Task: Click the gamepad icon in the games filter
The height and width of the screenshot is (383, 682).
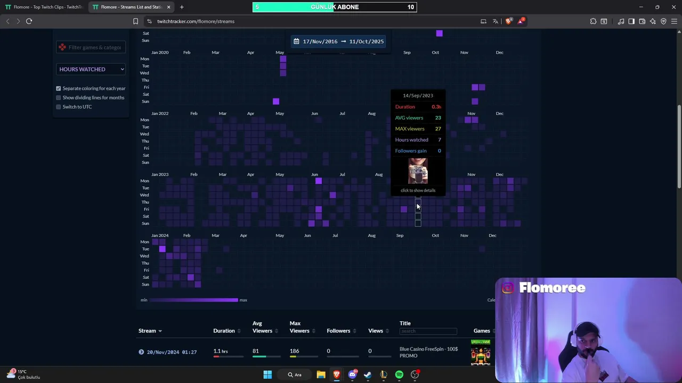Action: [62, 47]
